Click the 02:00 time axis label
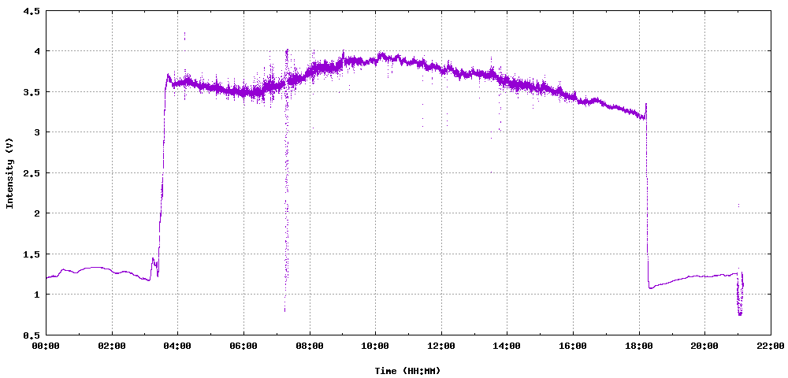Viewport: 788px width, 378px height. coord(112,346)
